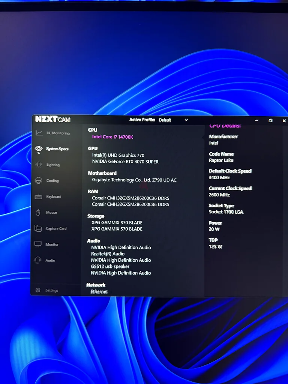Viewport: 288px width, 384px height.
Task: Click Socket 1700 LGA value
Action: (x=226, y=212)
